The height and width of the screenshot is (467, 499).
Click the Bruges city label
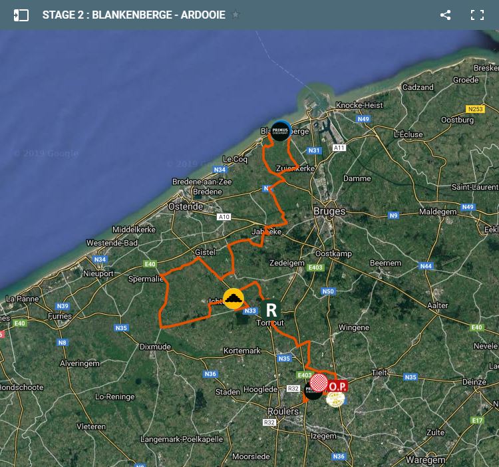point(330,212)
